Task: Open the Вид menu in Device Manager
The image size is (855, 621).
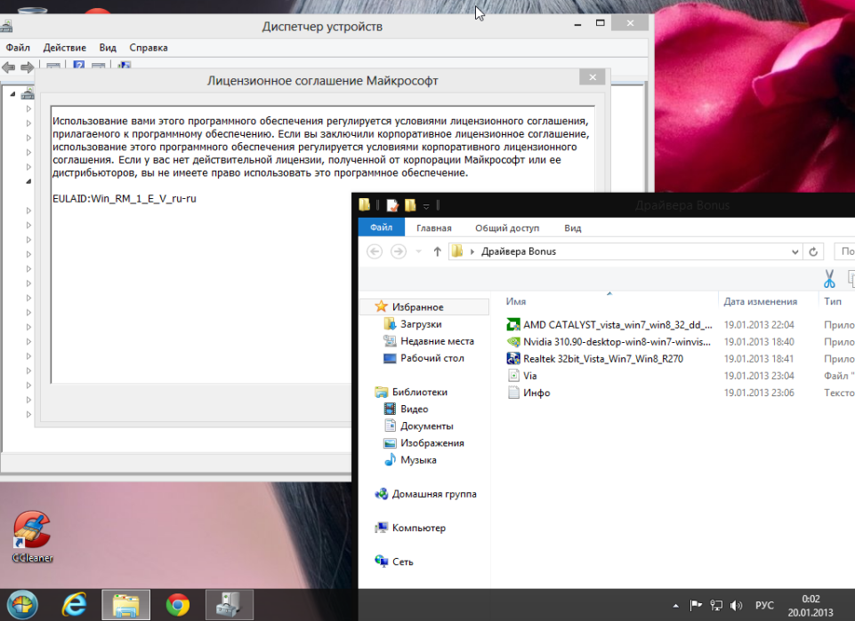Action: pos(108,48)
